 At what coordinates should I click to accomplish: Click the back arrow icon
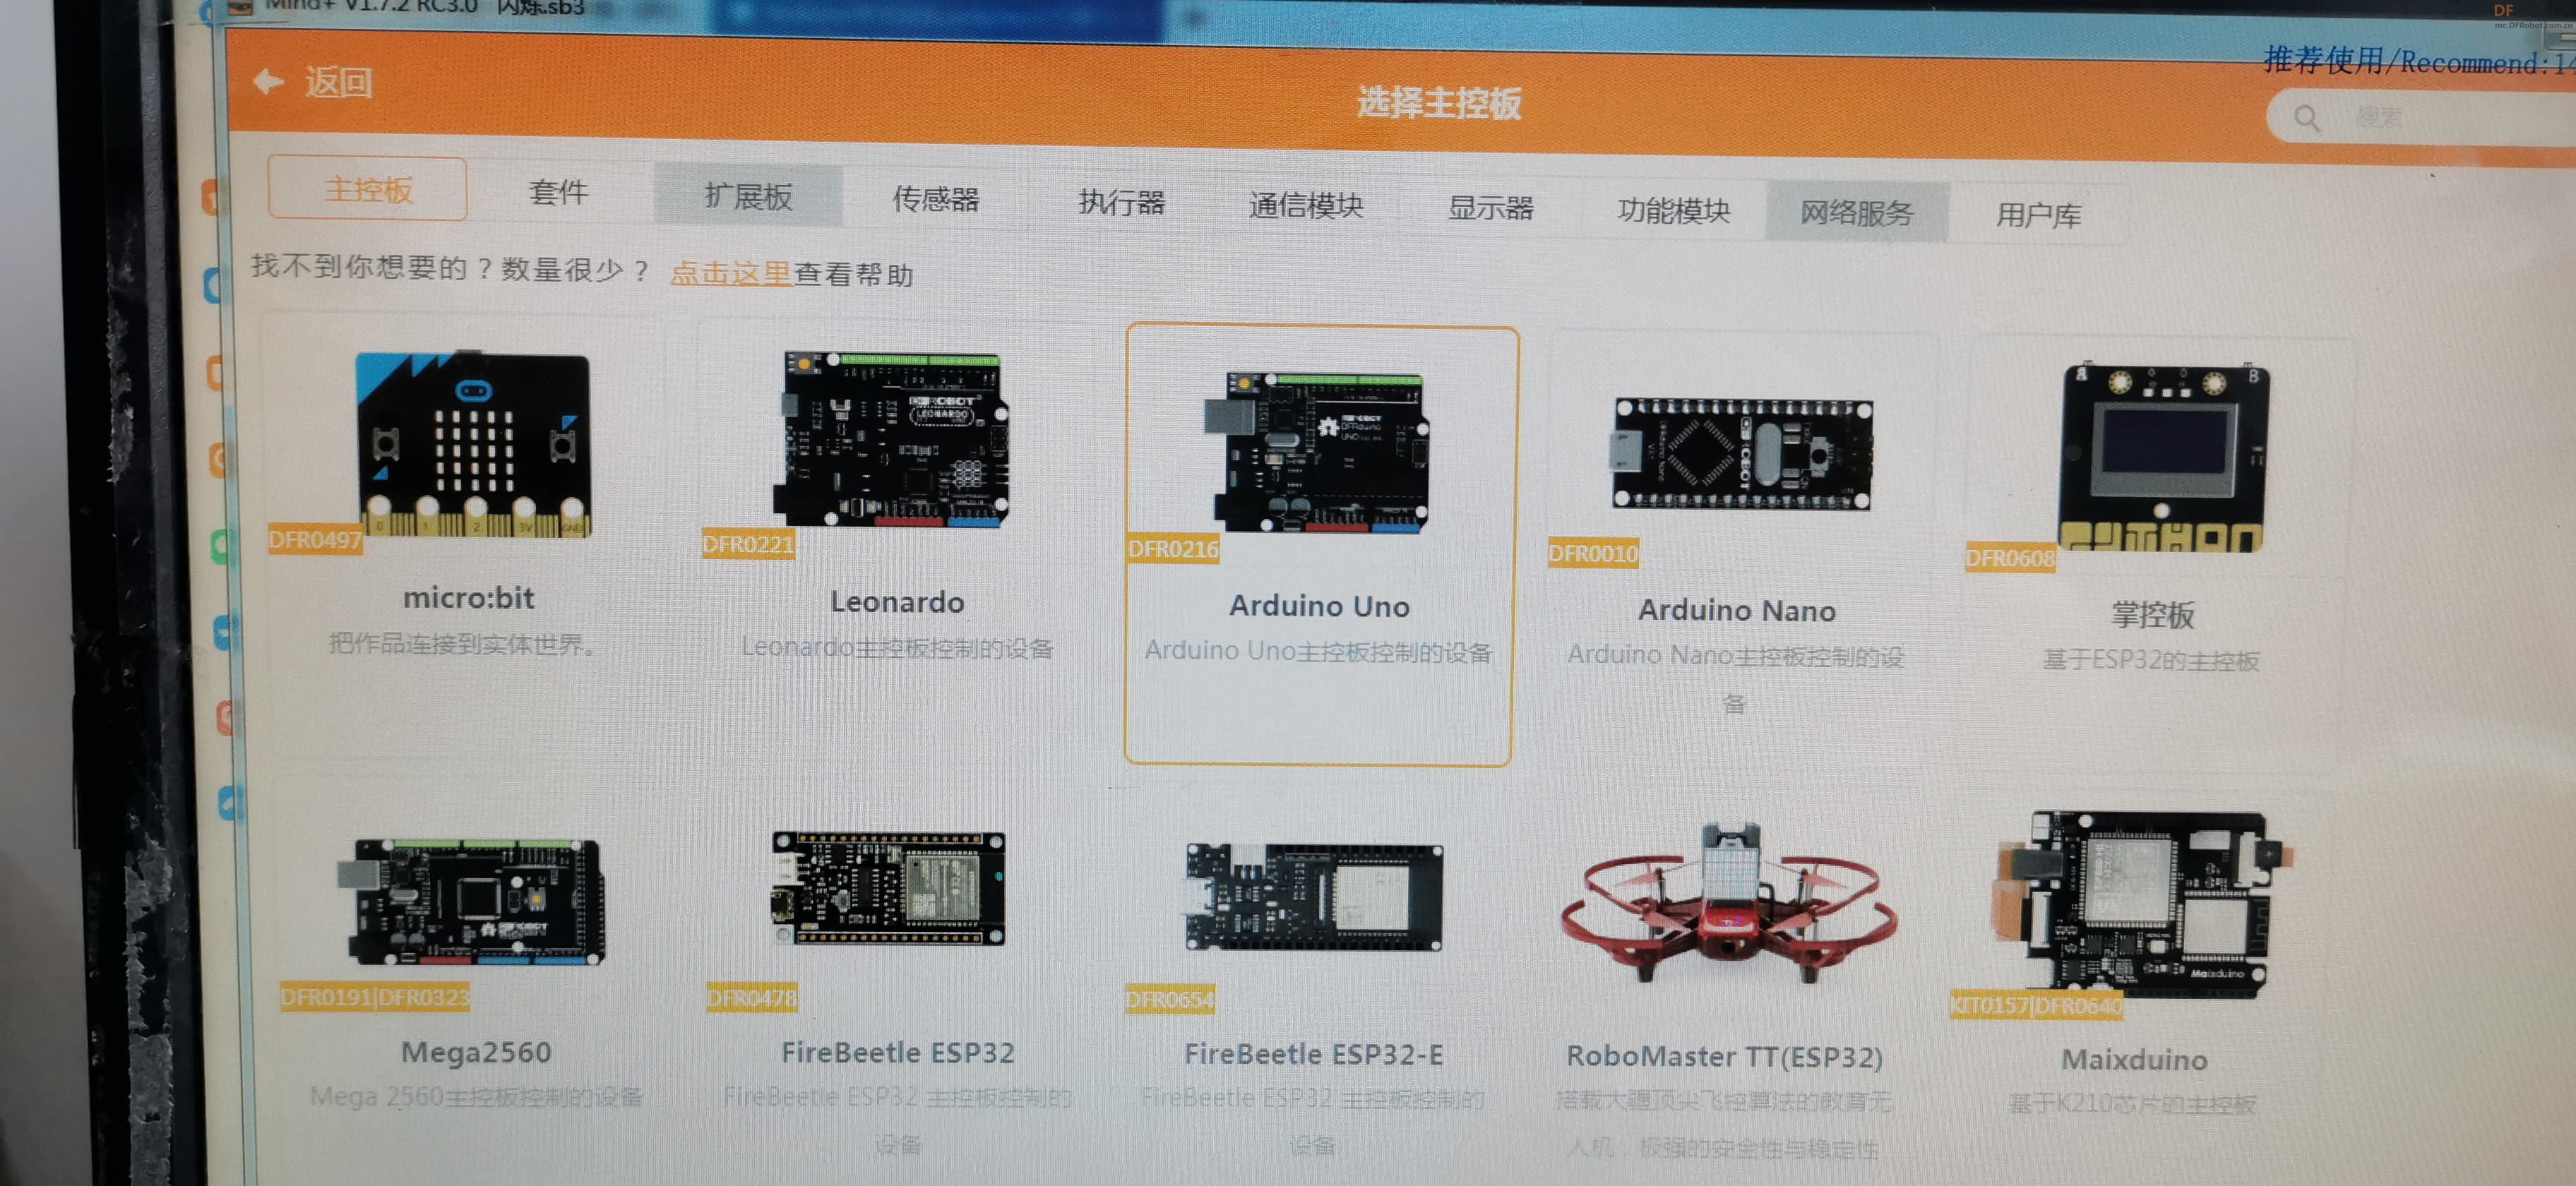pyautogui.click(x=268, y=81)
